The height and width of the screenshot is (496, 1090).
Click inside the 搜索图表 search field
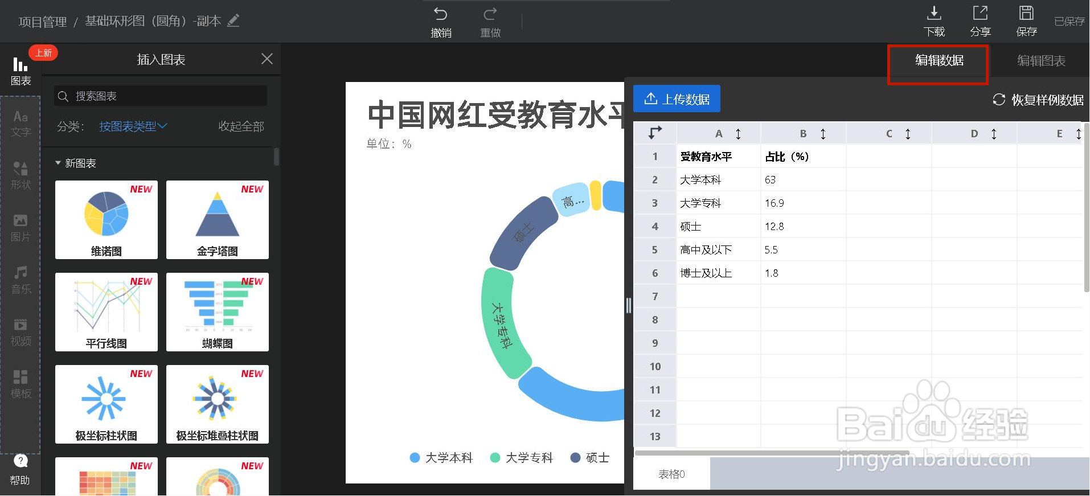point(161,96)
